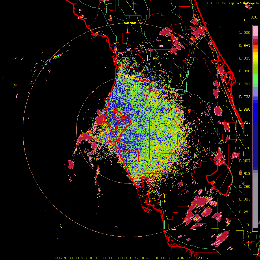Select the 0.307 legend value
The width and height of the screenshot is (260, 260).
(245, 199)
